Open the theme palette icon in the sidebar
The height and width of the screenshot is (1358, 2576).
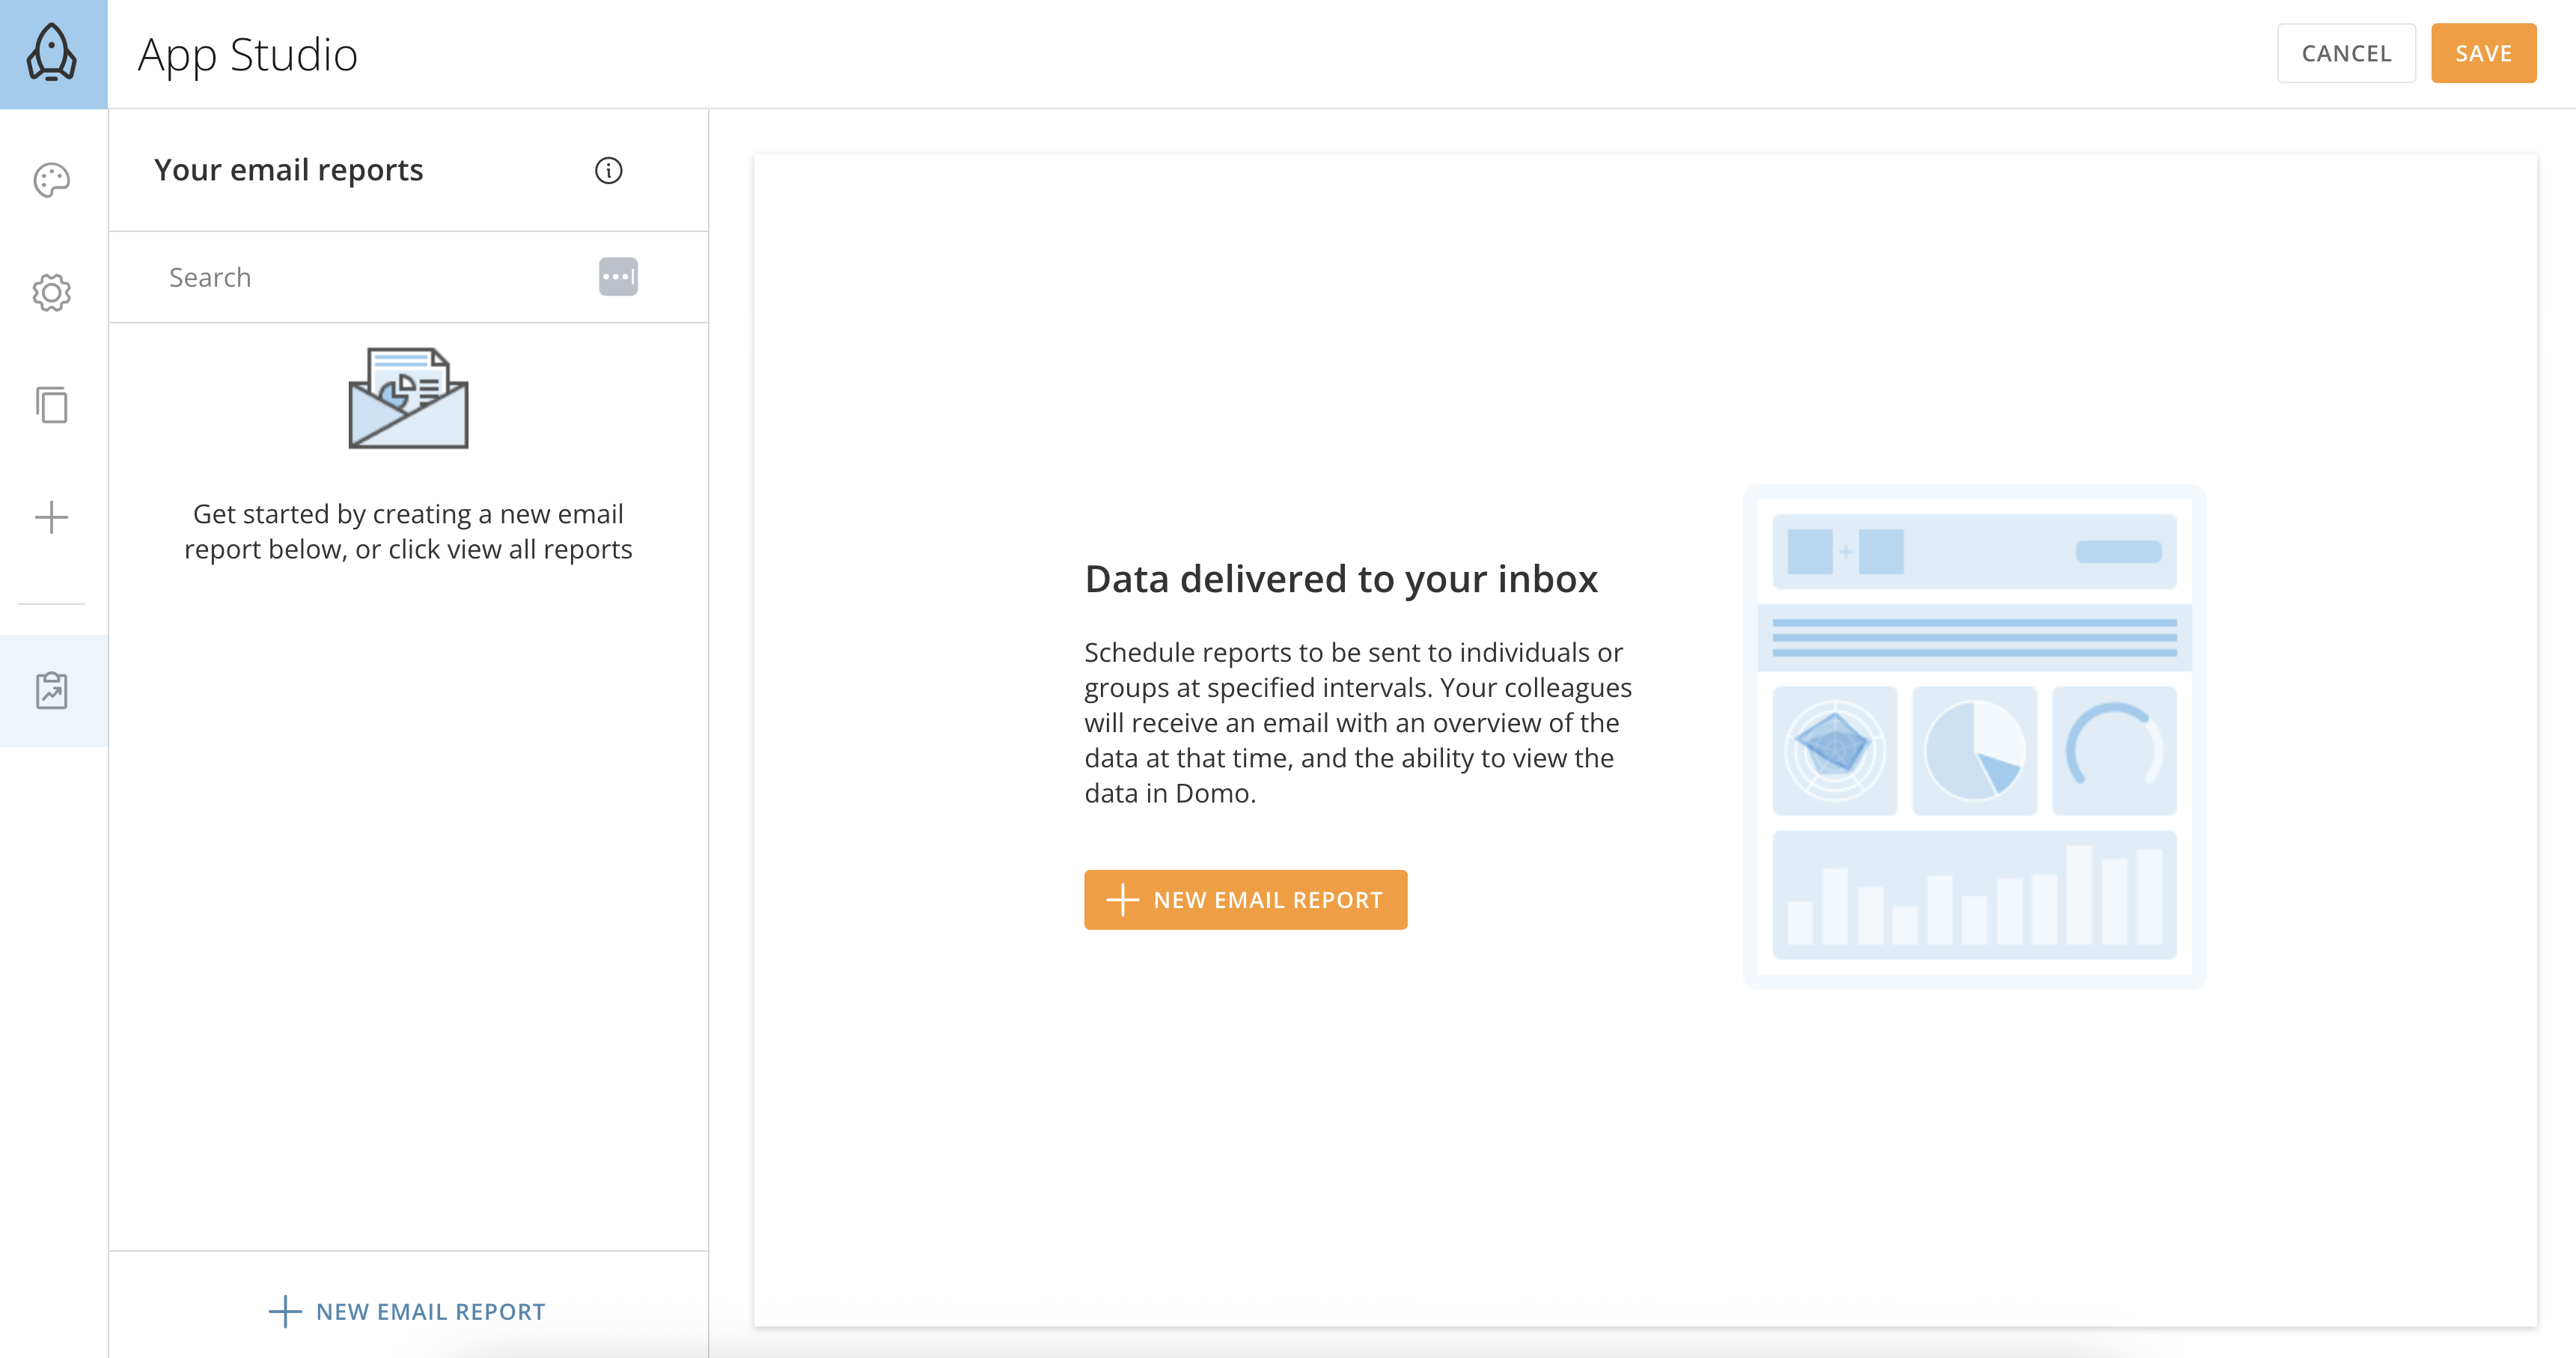coord(50,180)
